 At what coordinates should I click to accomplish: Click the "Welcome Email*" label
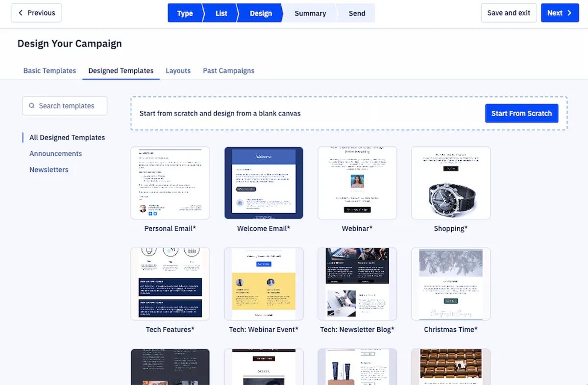coord(264,229)
